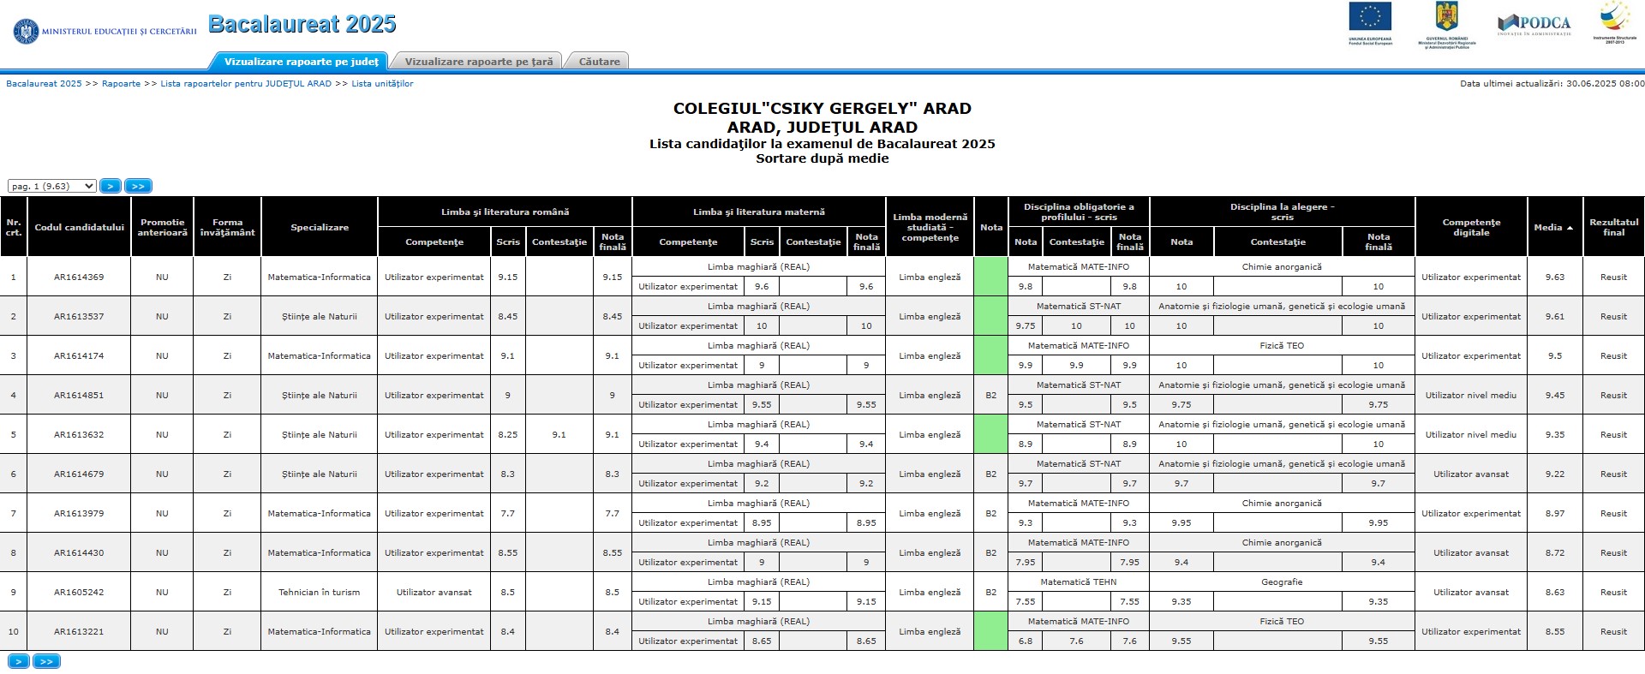
Task: Click Limba și literatura maternă header
Action: pyautogui.click(x=758, y=212)
